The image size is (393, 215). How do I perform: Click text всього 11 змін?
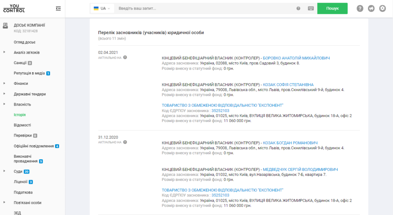click(x=112, y=39)
